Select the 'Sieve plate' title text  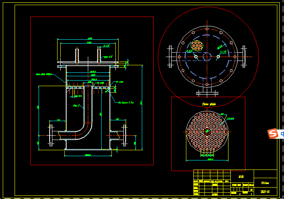(x=209, y=104)
